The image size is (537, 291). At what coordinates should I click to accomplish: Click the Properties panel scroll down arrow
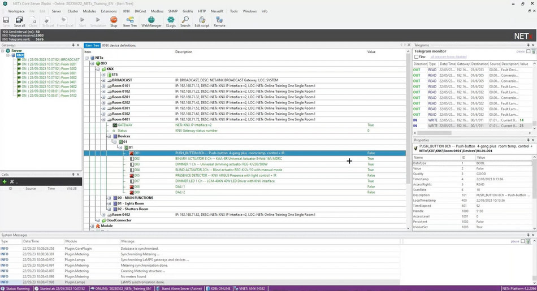click(x=534, y=228)
